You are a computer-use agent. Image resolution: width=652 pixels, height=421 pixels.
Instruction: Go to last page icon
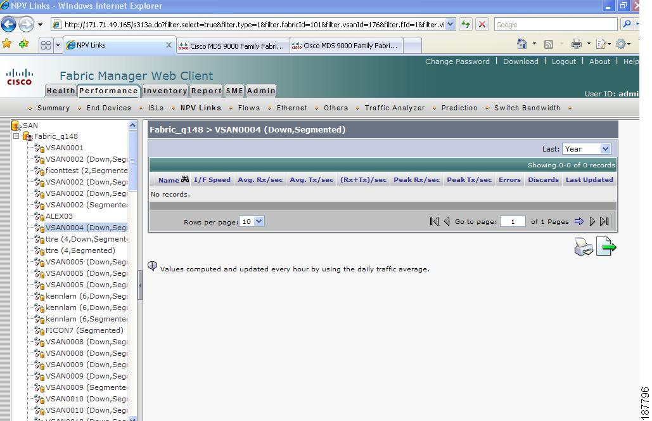604,221
